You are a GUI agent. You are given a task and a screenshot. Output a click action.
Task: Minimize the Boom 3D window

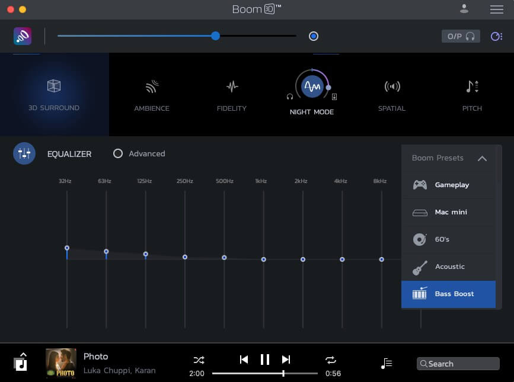pyautogui.click(x=23, y=9)
